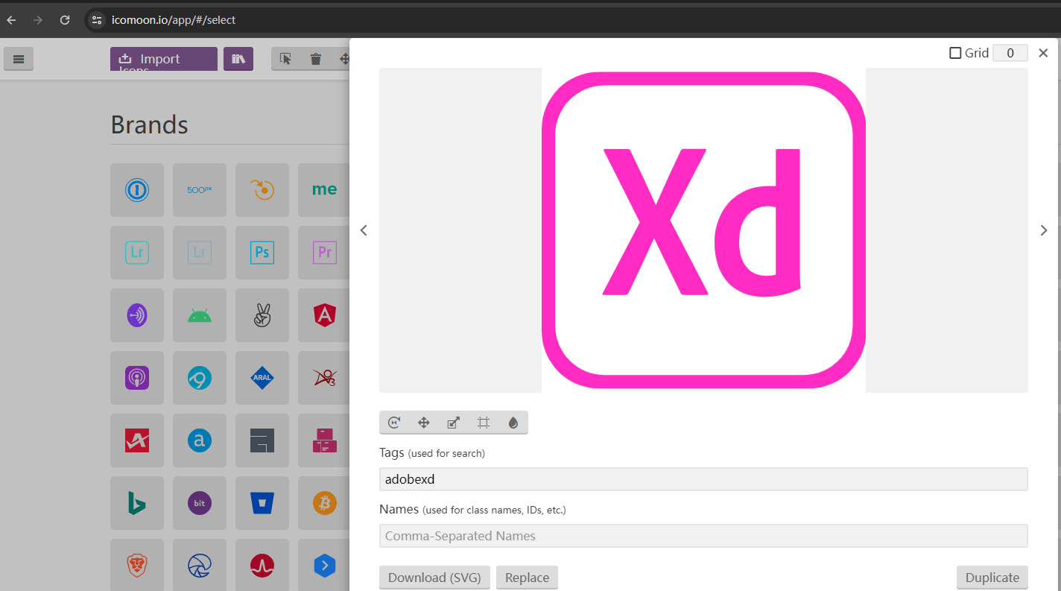This screenshot has width=1061, height=591.
Task: Click the Duplicate button
Action: (x=992, y=578)
